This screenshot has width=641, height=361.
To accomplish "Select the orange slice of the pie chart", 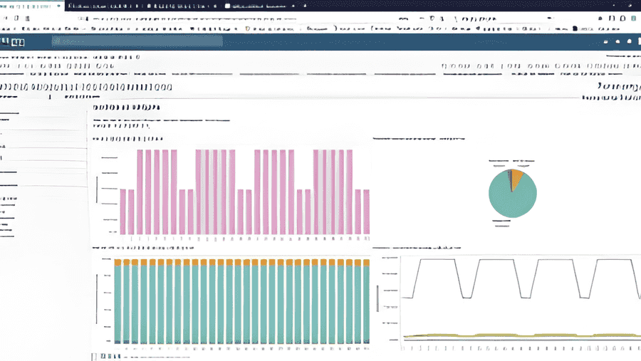I will coord(518,177).
